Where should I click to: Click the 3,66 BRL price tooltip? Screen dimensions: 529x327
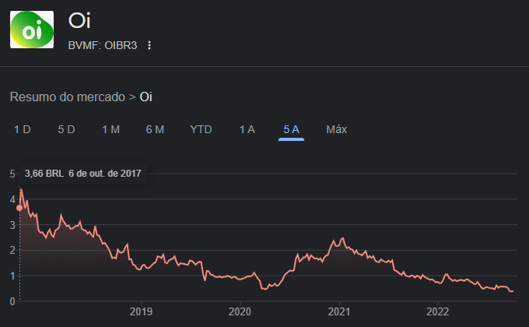coord(44,174)
